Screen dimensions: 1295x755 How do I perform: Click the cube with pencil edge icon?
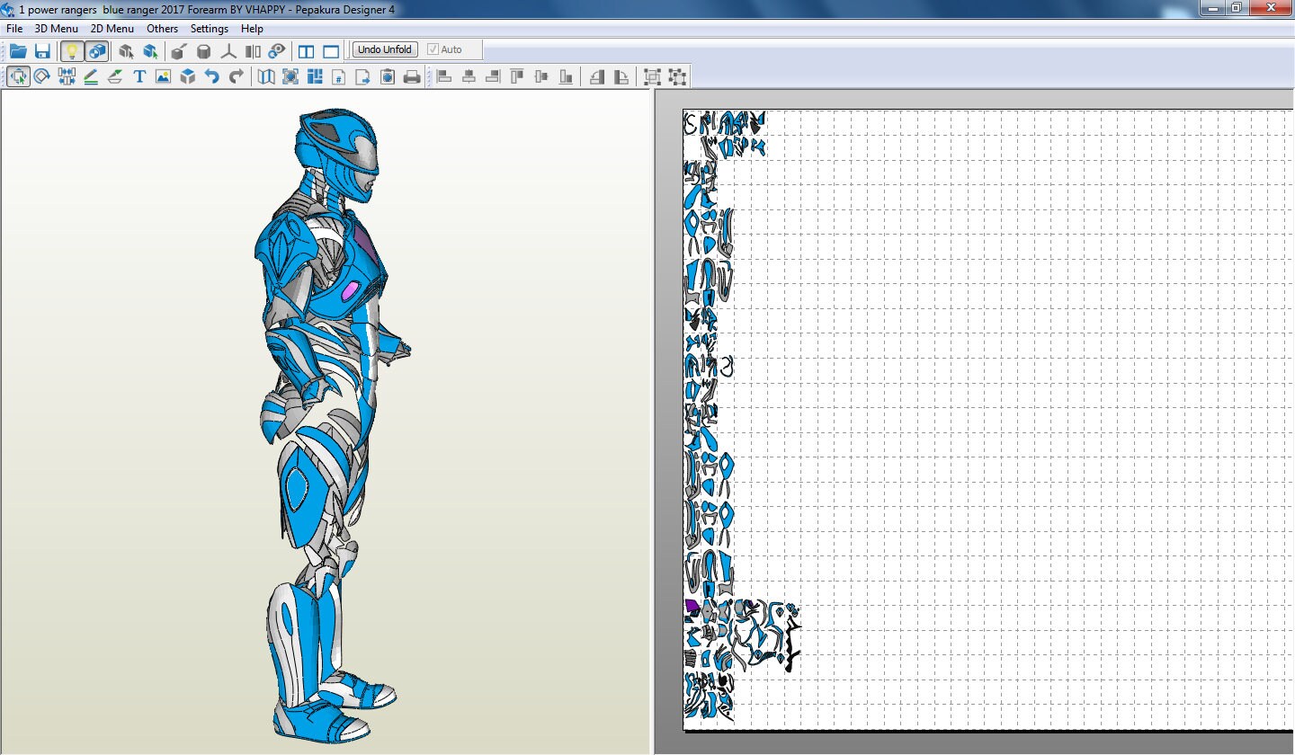pos(180,50)
